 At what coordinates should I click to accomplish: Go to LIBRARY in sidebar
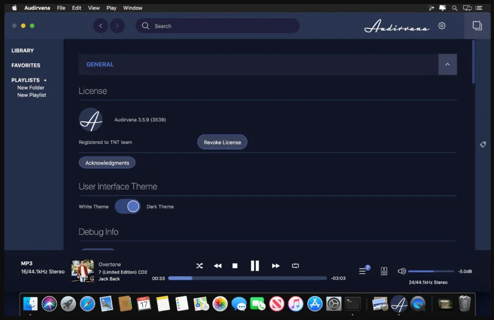pyautogui.click(x=23, y=50)
